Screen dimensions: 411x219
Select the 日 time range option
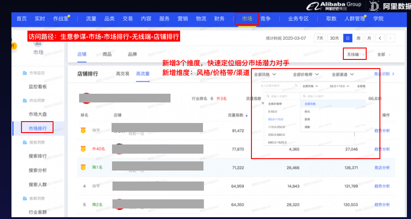[348, 38]
